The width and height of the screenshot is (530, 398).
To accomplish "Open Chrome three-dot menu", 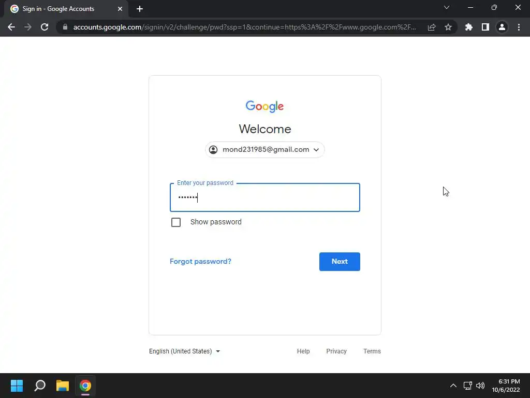I will click(519, 27).
